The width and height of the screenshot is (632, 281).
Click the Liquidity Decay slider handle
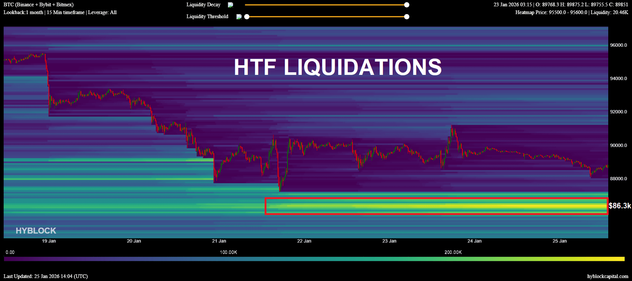[407, 5]
